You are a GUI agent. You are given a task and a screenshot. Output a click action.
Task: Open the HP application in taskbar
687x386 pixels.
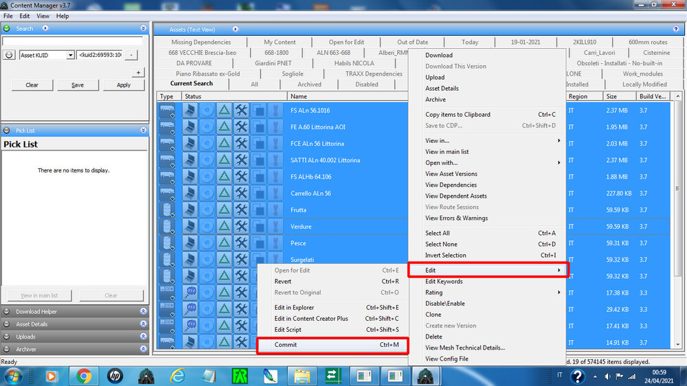tap(115, 376)
